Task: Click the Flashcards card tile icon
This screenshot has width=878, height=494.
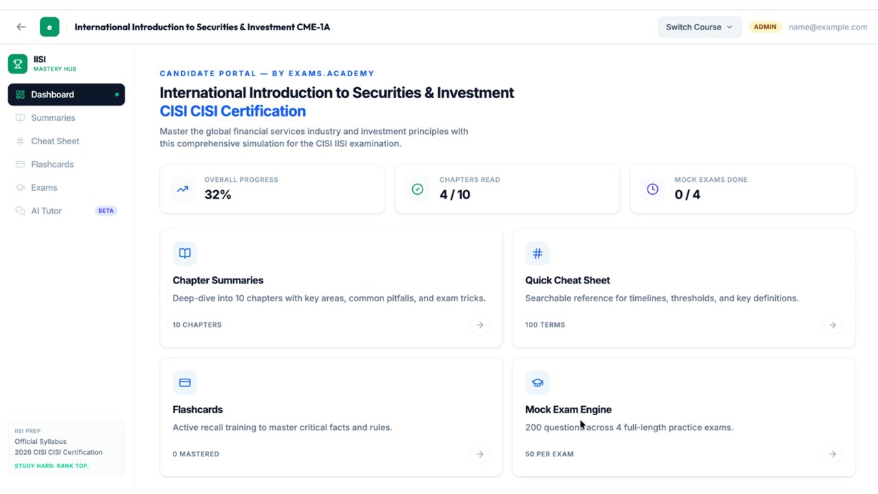Action: coord(185,383)
